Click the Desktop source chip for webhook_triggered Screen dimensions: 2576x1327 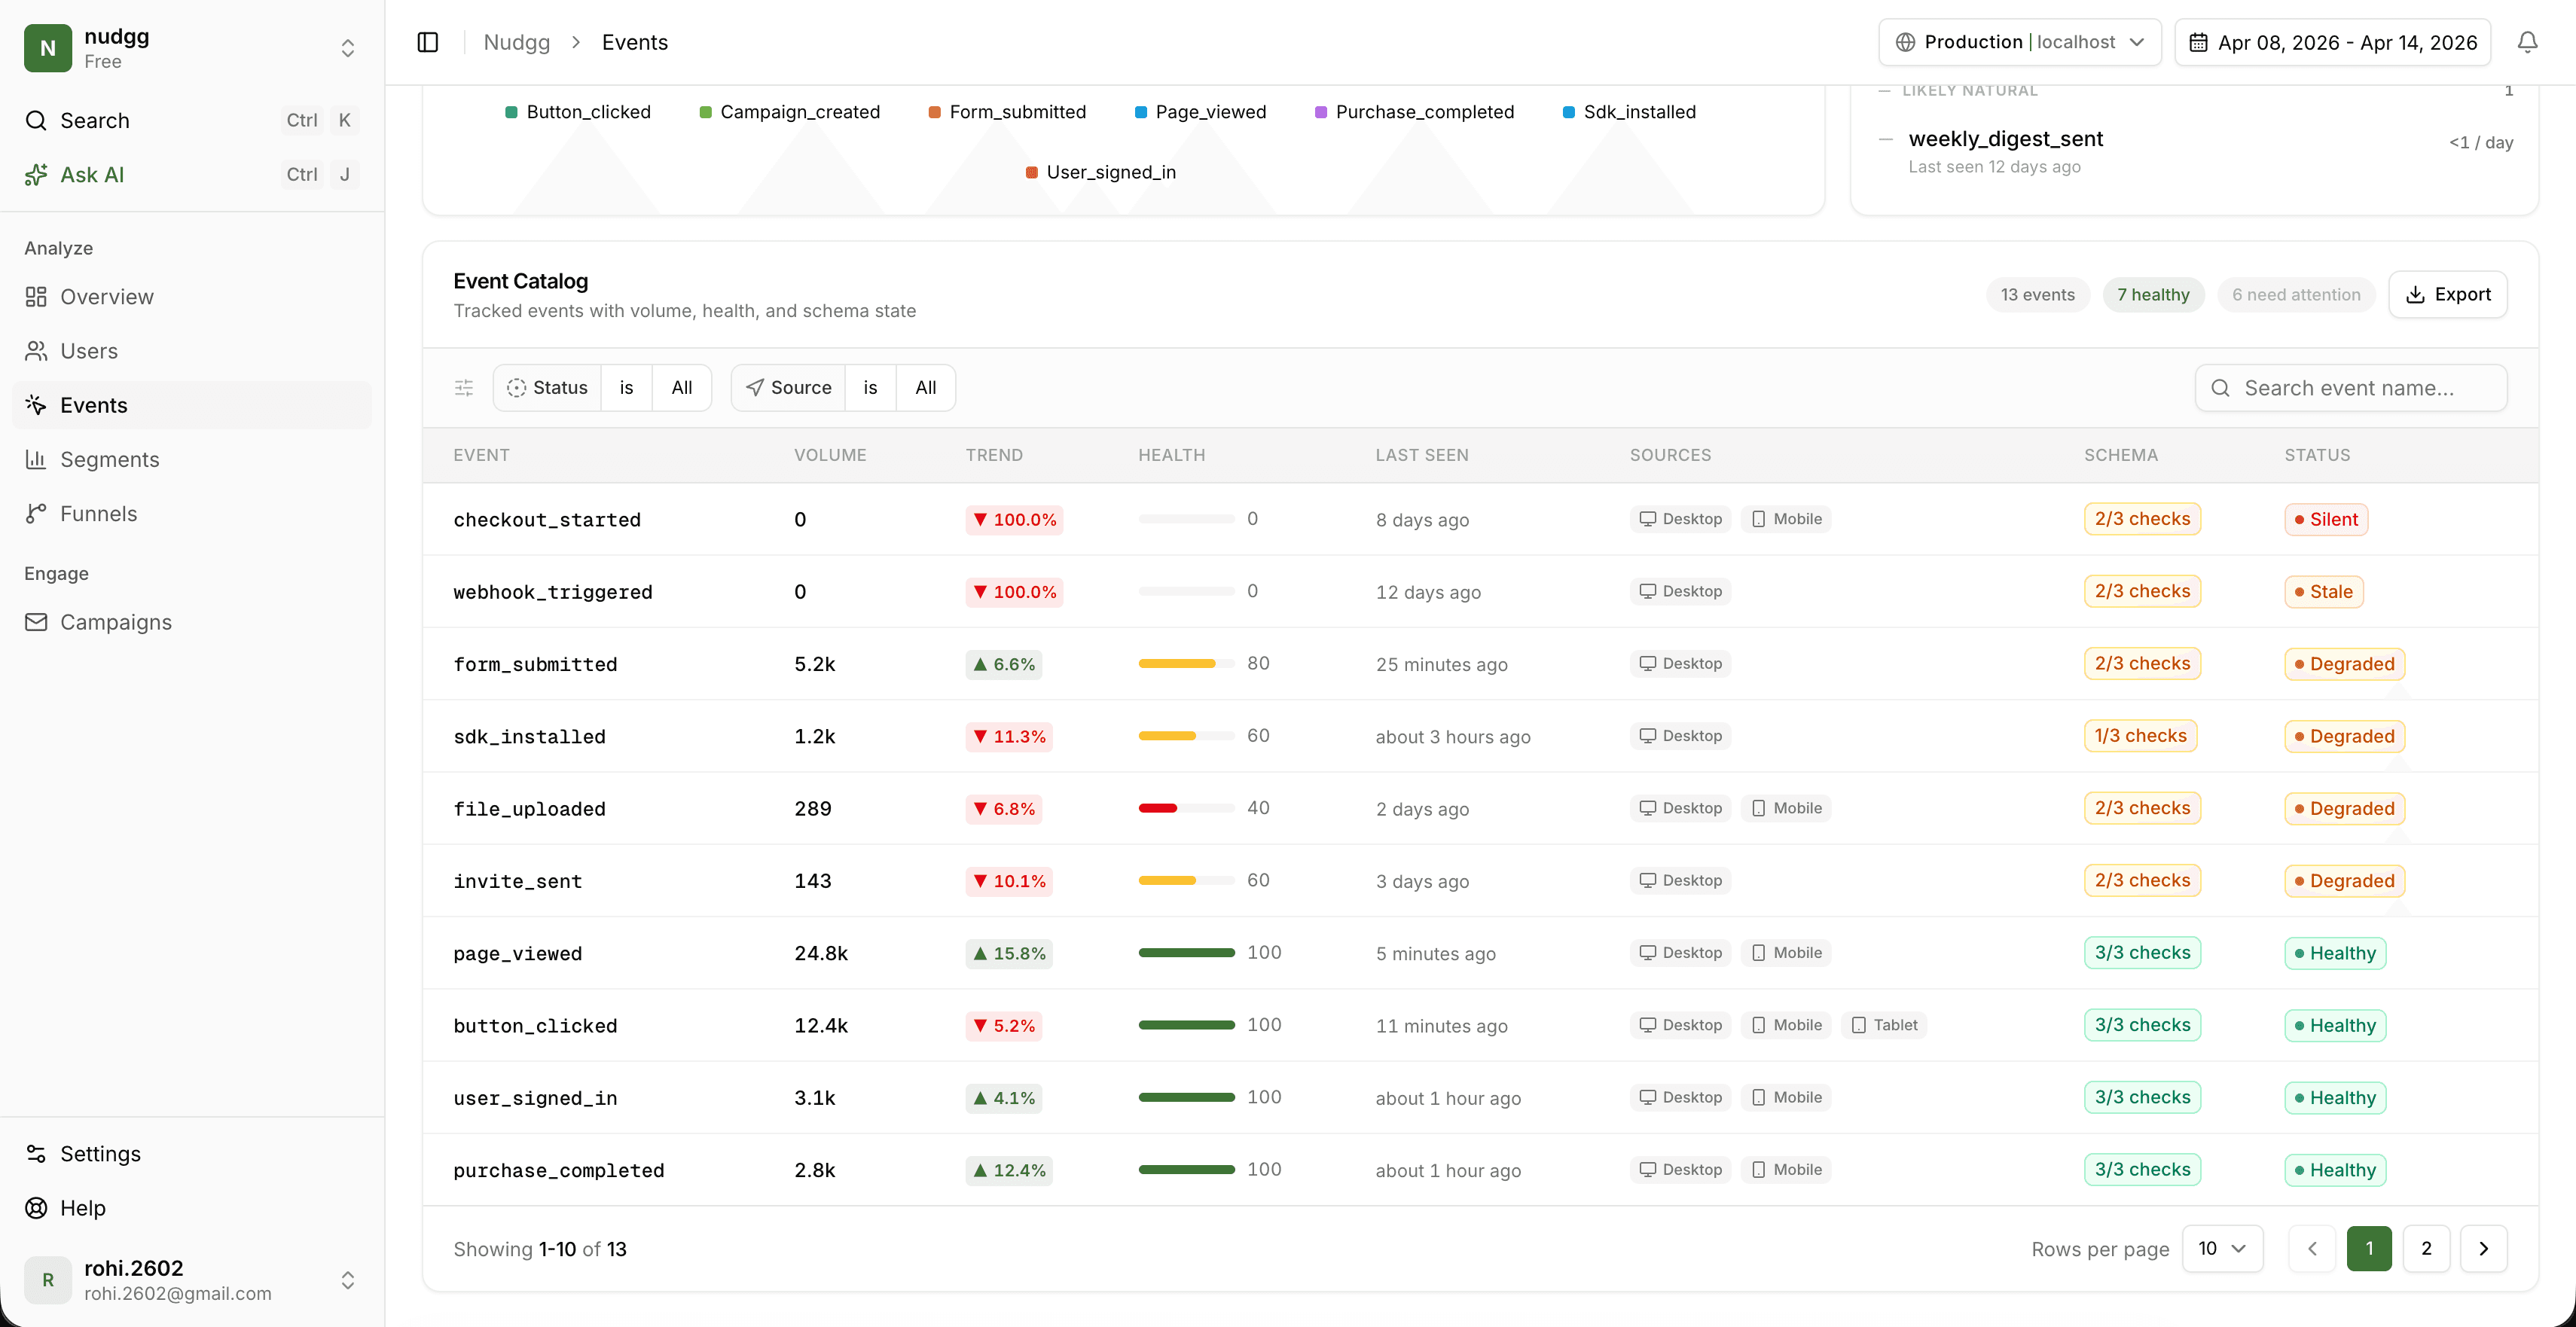pyautogui.click(x=1680, y=591)
